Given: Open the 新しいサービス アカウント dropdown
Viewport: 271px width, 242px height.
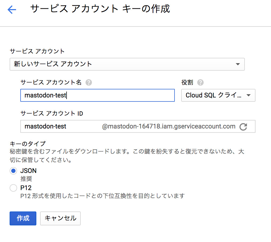Looking at the screenshot, I should [127, 64].
